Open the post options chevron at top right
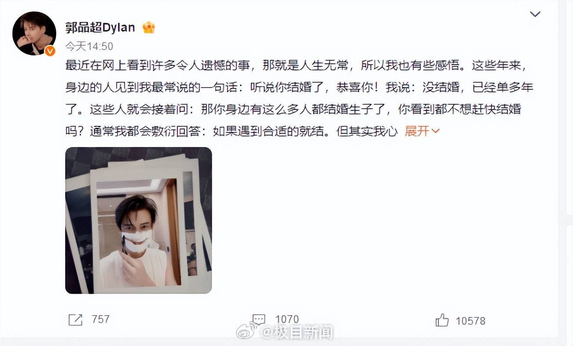 click(x=535, y=14)
